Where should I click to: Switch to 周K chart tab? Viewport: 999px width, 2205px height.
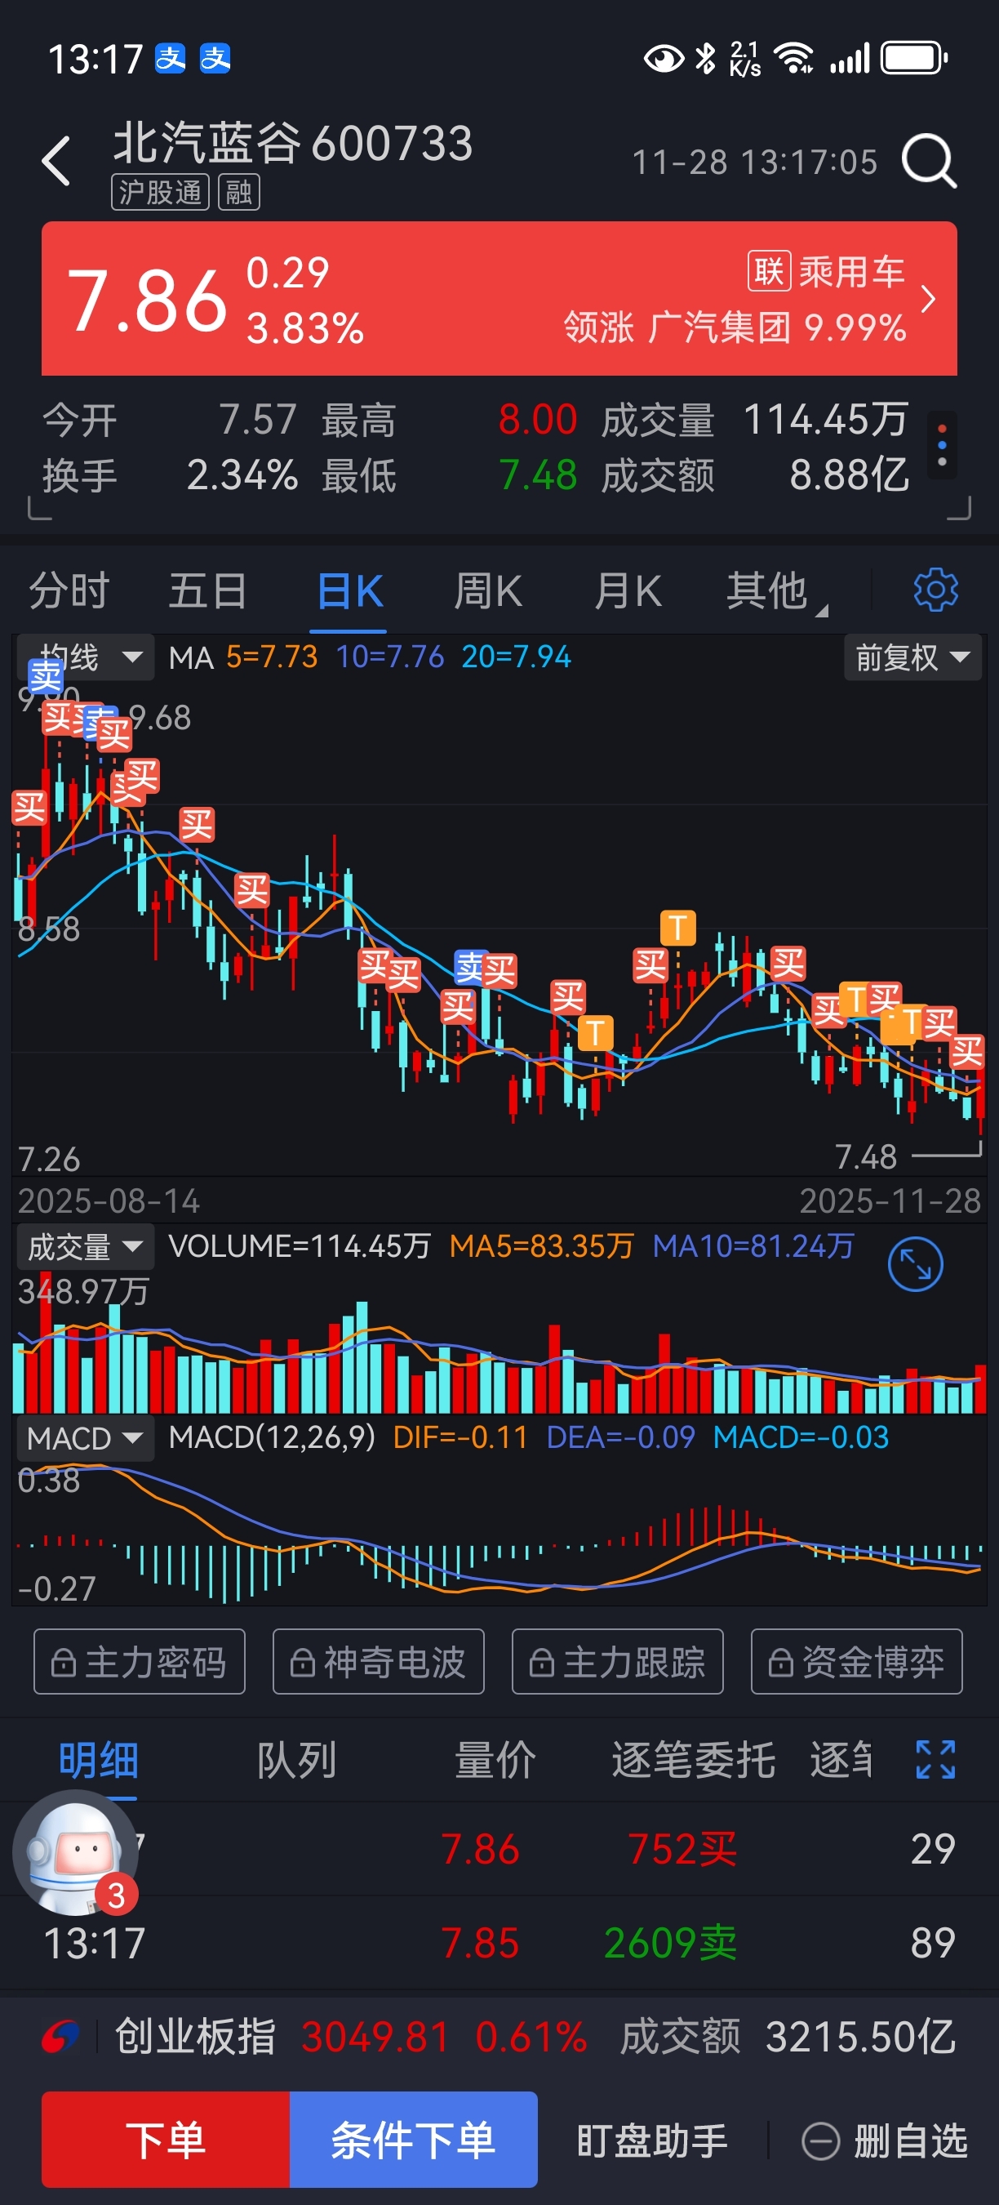point(487,590)
